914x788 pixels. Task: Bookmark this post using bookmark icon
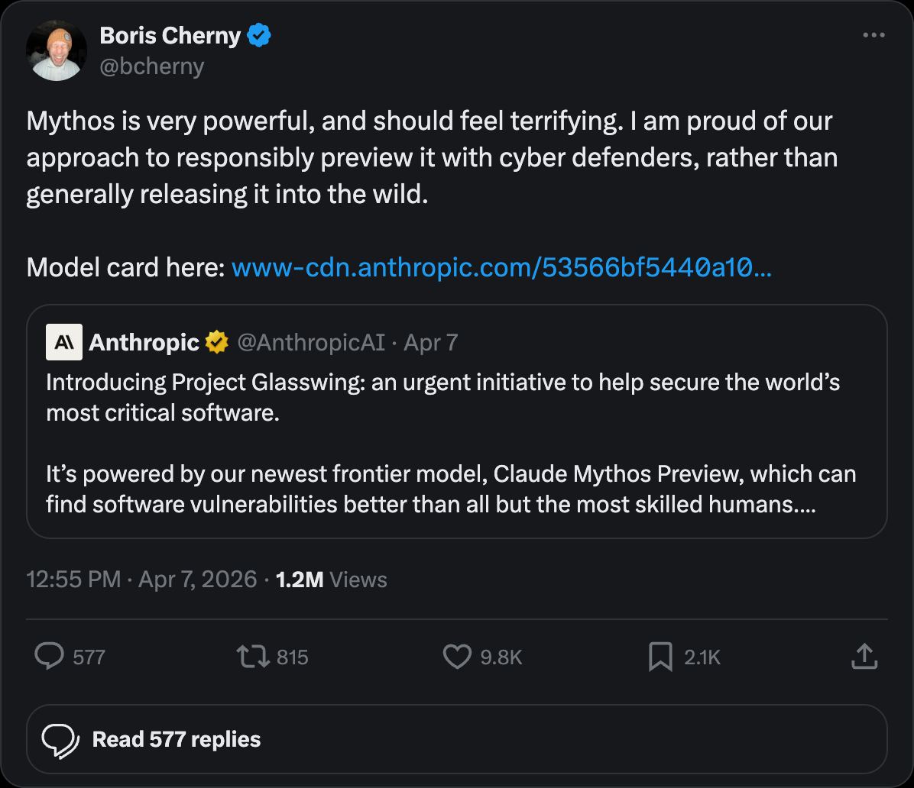(x=660, y=657)
